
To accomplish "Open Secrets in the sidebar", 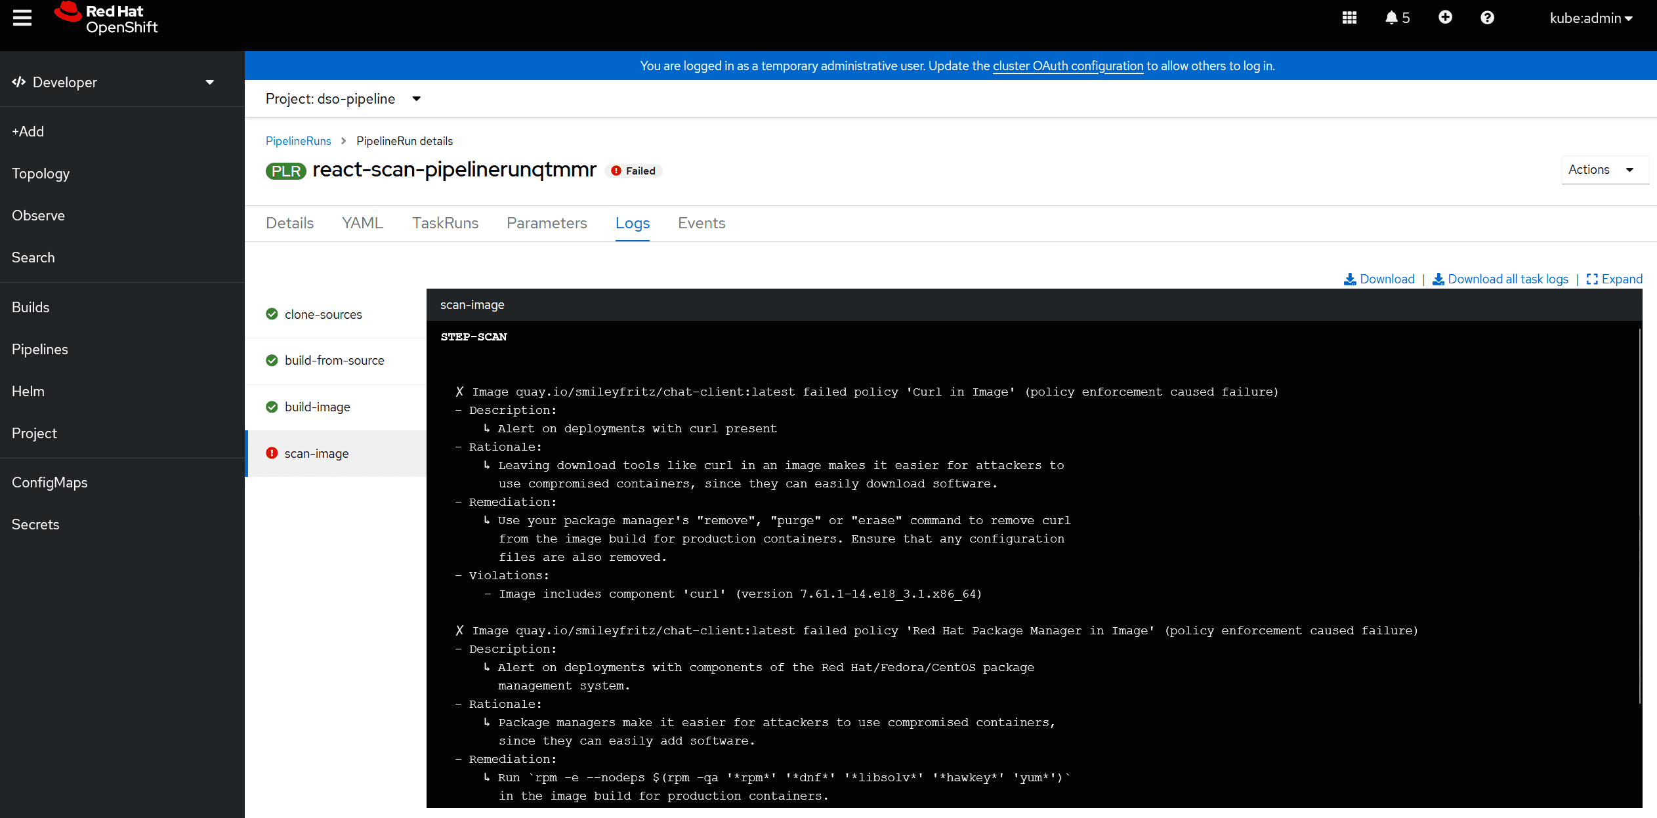I will coord(122,525).
